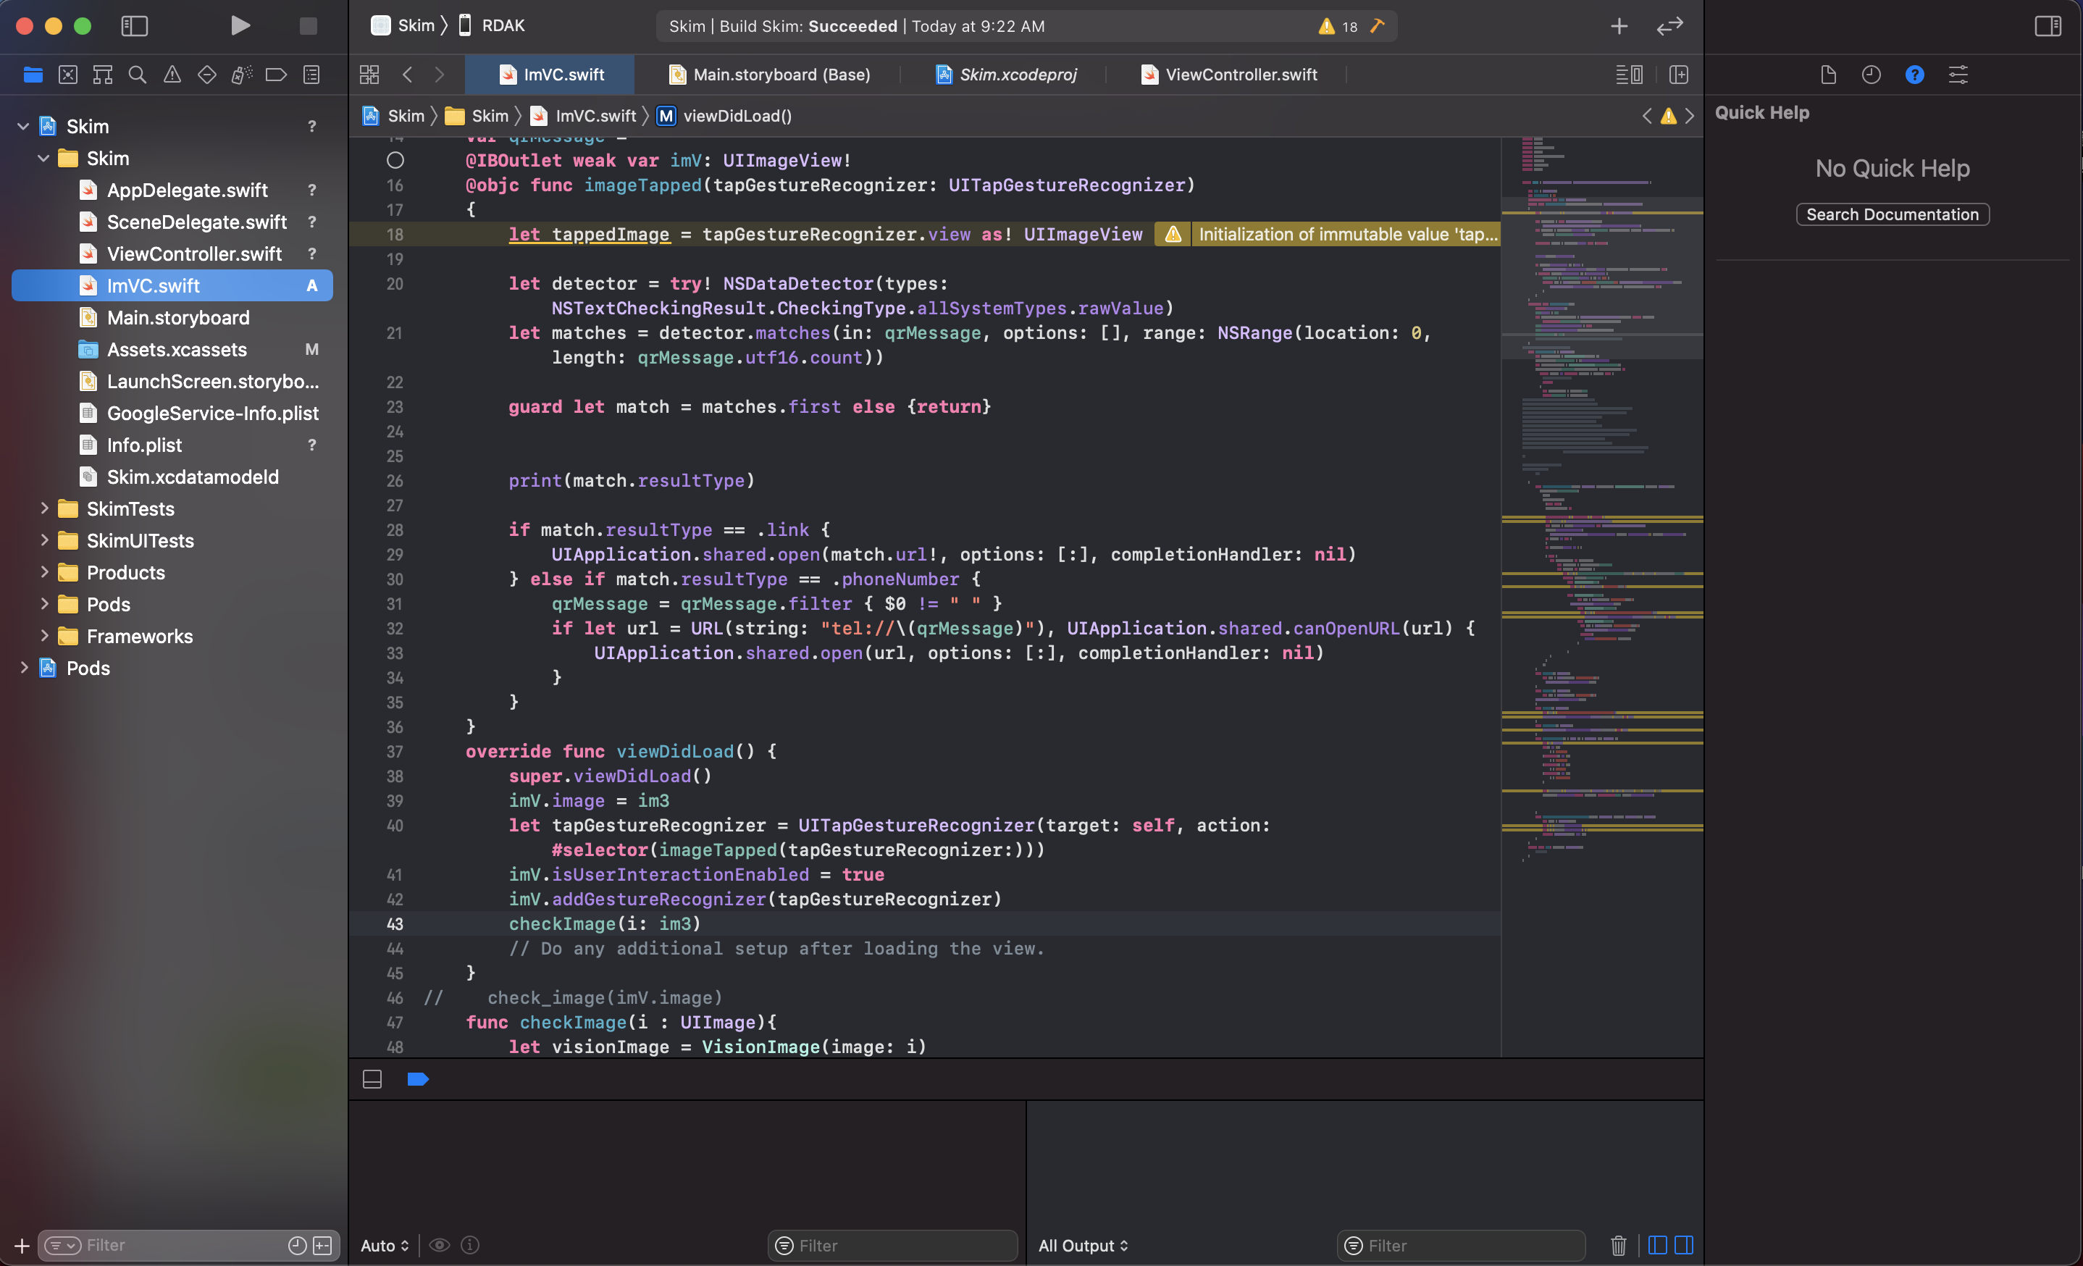Toggle the breakpoints activation blue arrow
The width and height of the screenshot is (2083, 1266).
[x=418, y=1079]
